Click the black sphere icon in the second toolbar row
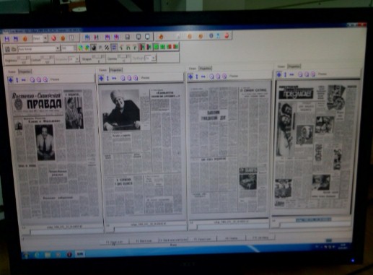Image resolution: width=373 pixels, height=275 pixels. (93, 48)
